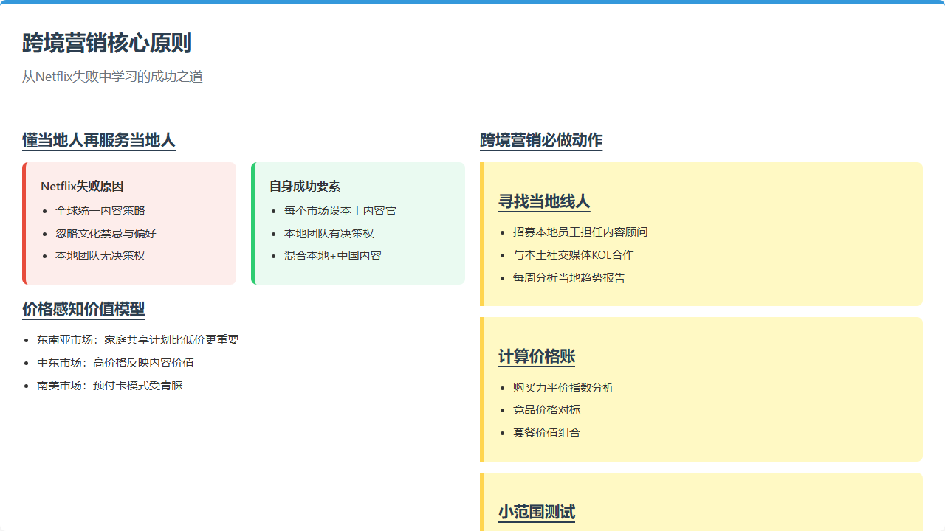Click the title 跨境营销核心原则
The image size is (945, 531).
[x=107, y=44]
